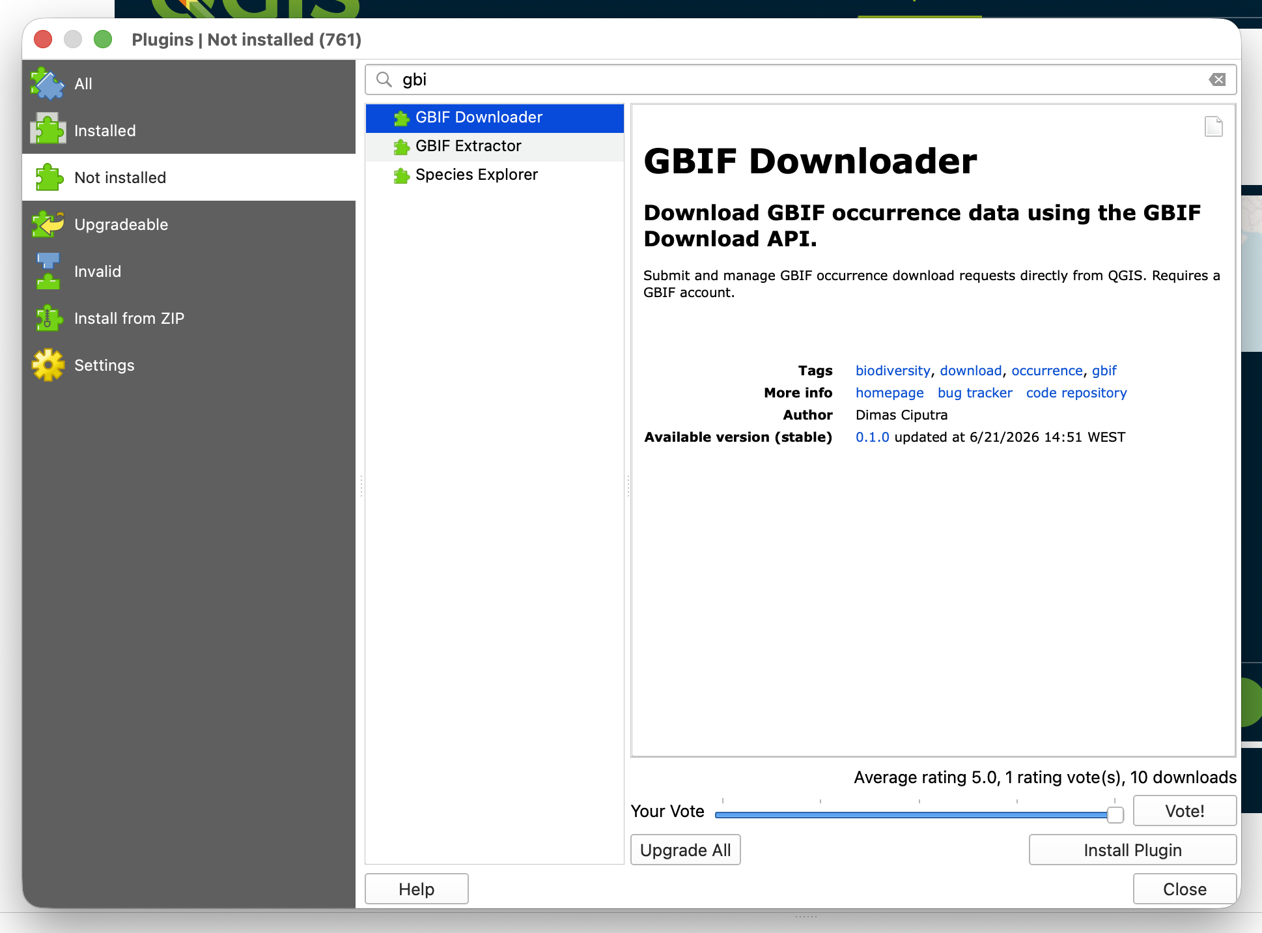Click the Species Explorer plugin icon
Image resolution: width=1262 pixels, height=933 pixels.
pyautogui.click(x=401, y=175)
